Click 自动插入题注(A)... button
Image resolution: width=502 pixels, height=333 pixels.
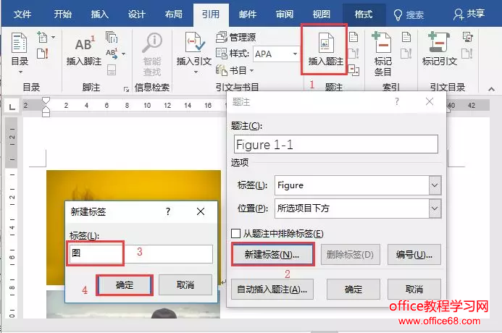pyautogui.click(x=272, y=290)
